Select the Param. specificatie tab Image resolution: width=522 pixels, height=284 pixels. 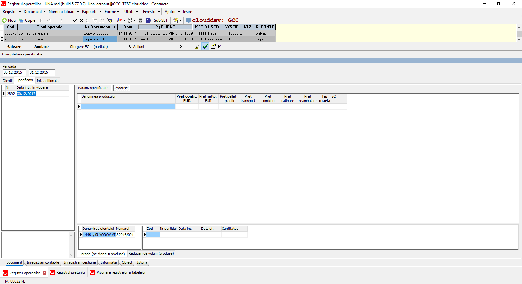point(93,88)
